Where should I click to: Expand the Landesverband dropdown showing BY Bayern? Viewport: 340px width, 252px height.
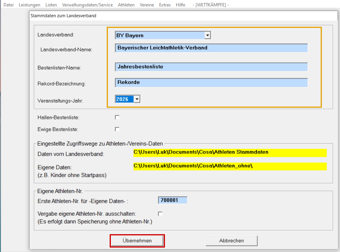click(x=208, y=36)
